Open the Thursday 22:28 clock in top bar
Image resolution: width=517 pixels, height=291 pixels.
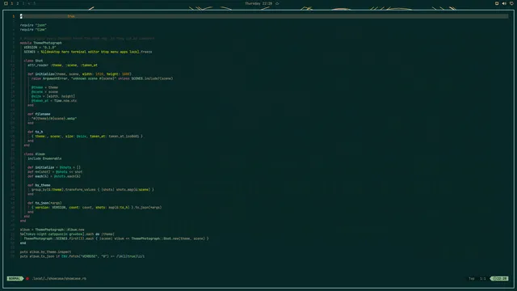(258, 3)
